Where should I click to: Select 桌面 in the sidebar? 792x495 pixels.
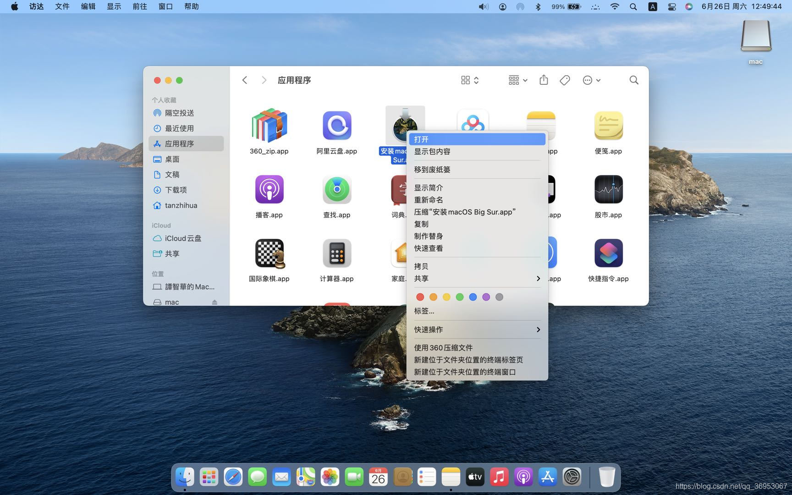click(x=186, y=159)
